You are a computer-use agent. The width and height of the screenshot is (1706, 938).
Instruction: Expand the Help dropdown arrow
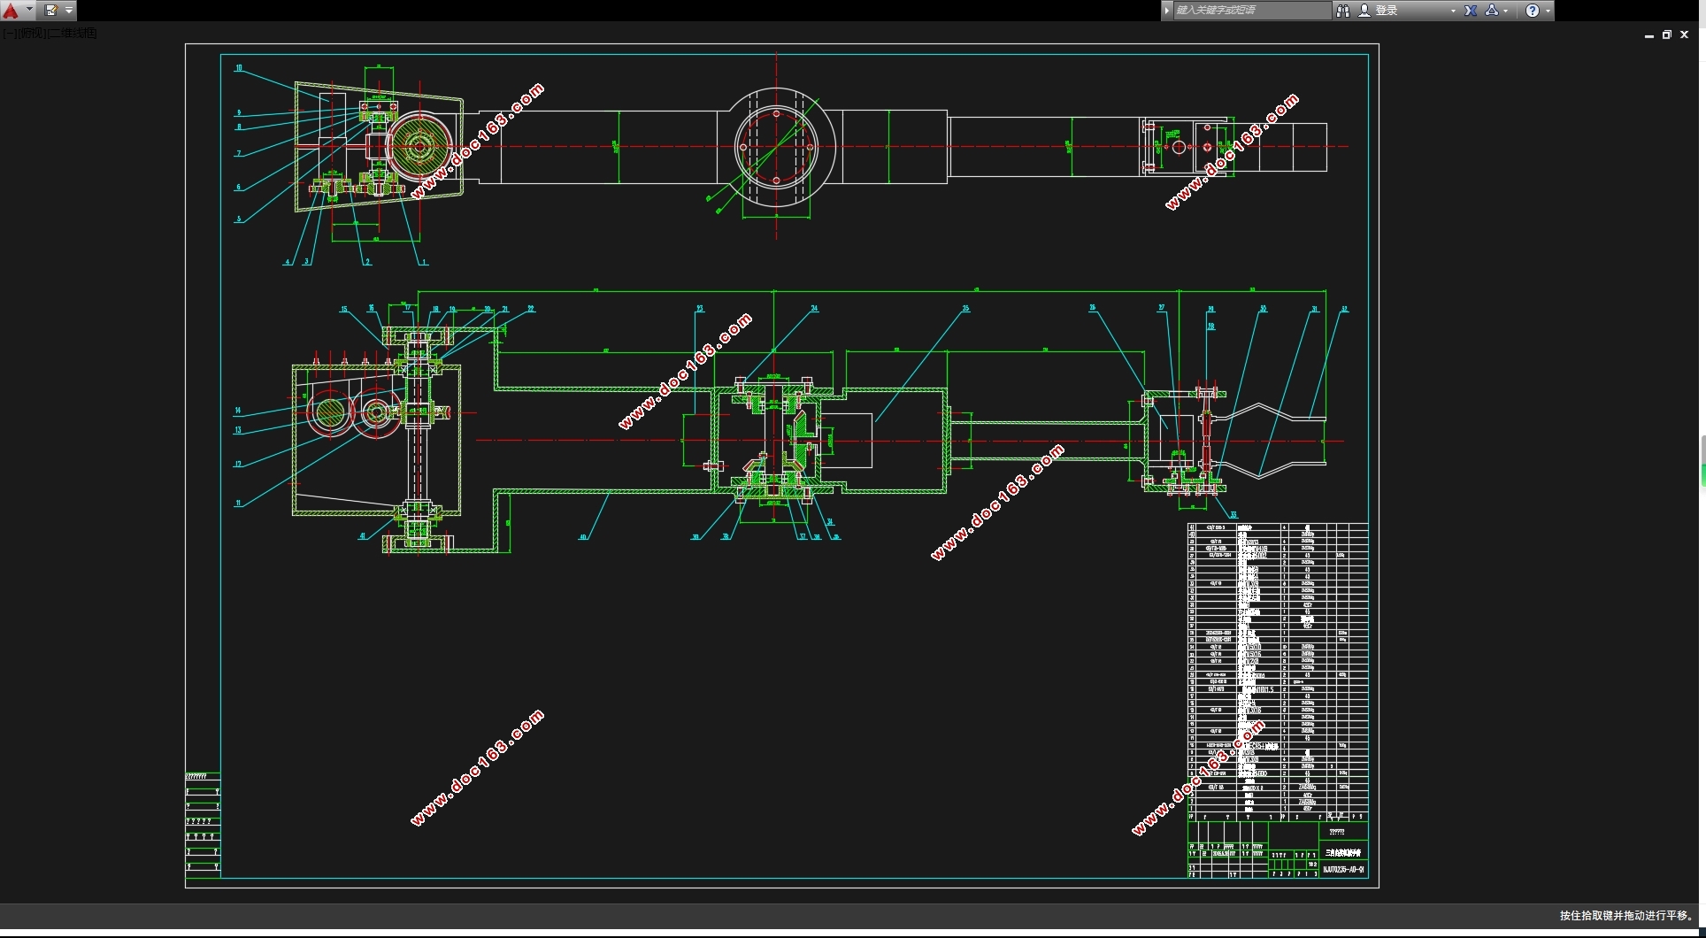click(x=1548, y=11)
